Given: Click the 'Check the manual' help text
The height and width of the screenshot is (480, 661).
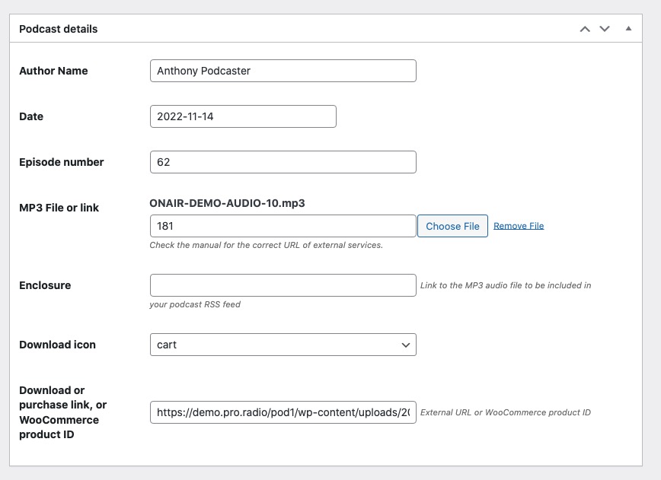Looking at the screenshot, I should 266,245.
